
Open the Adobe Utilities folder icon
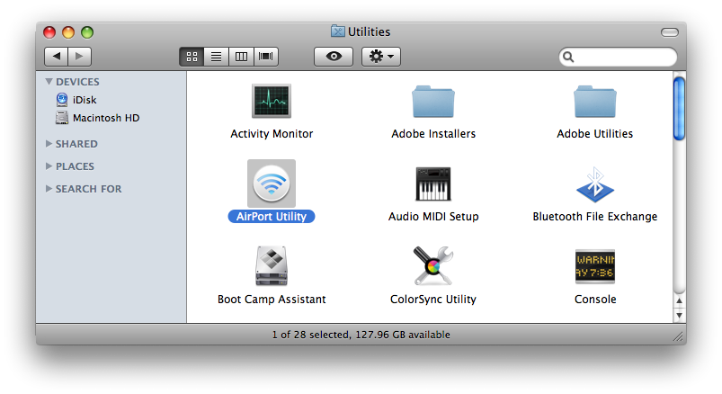595,102
